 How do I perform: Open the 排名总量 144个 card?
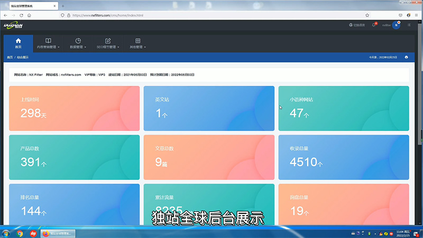[74, 204]
